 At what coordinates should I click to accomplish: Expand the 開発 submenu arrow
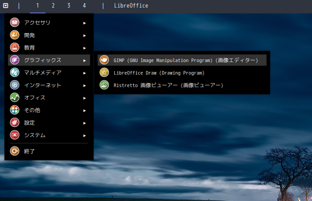[85, 36]
